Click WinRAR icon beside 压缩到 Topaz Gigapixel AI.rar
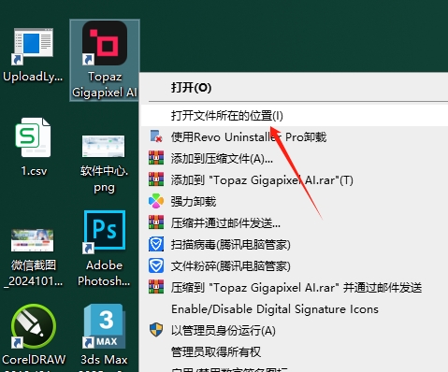This screenshot has width=448, height=372. pos(156,287)
